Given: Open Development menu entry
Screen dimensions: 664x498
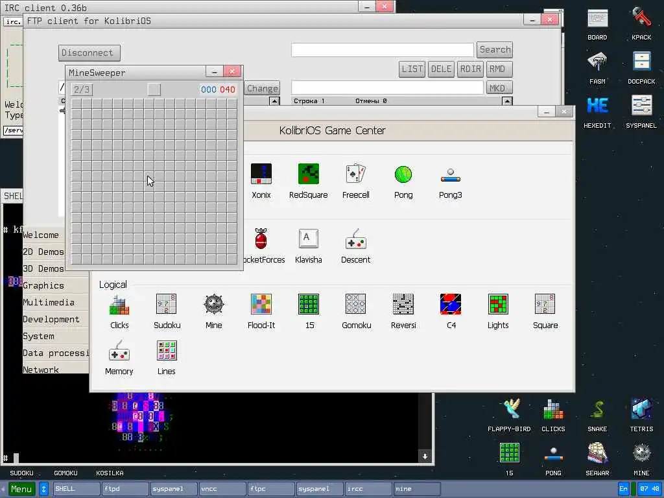Looking at the screenshot, I should pyautogui.click(x=56, y=320).
